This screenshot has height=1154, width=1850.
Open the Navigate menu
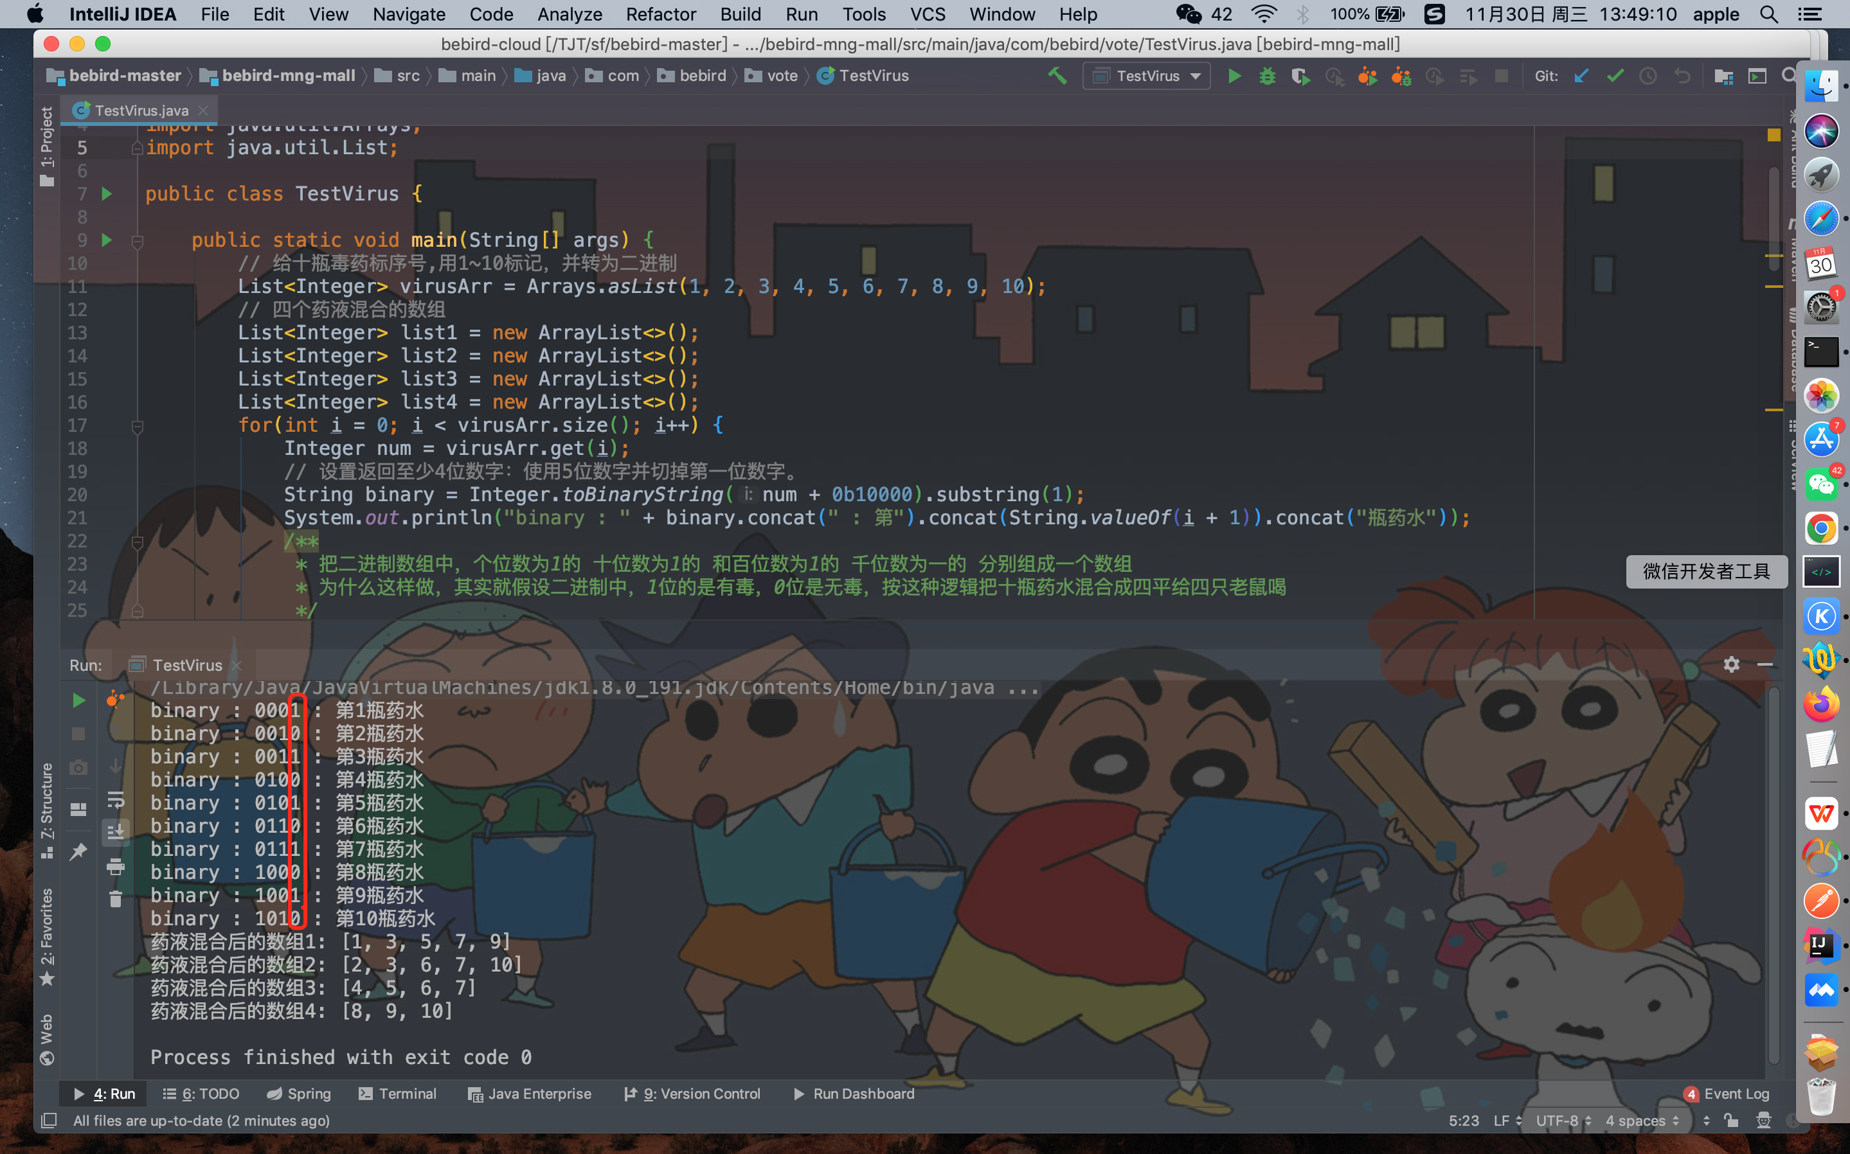pyautogui.click(x=409, y=15)
